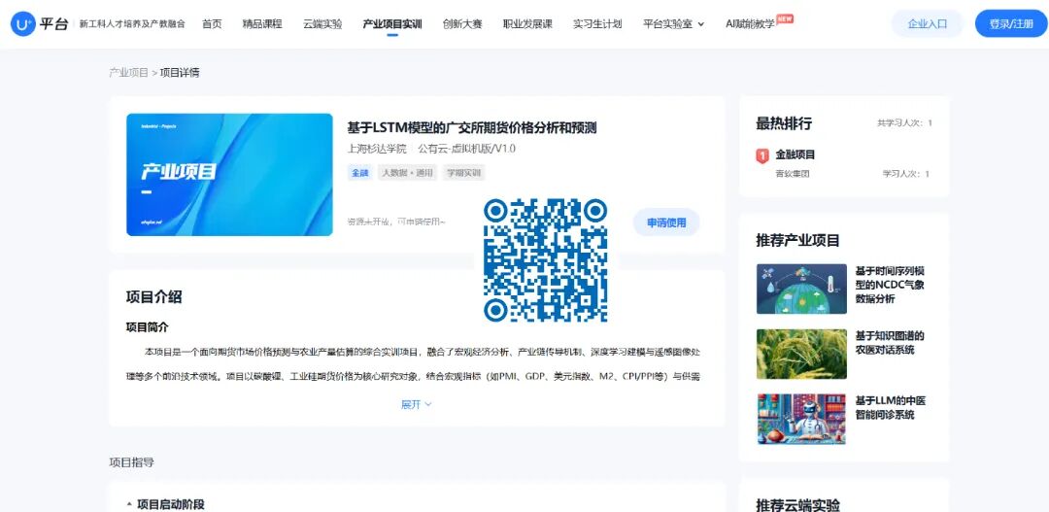1049x512 pixels.
Task: Open the robot doctor project thumbnail
Action: tap(801, 419)
